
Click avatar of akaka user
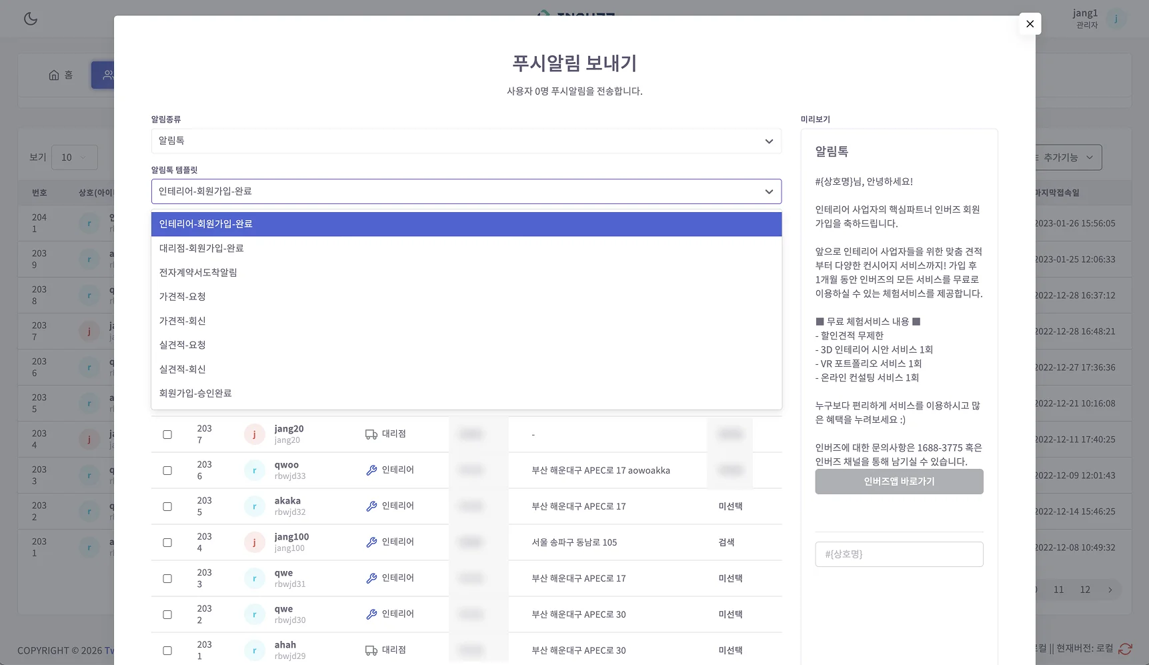[254, 506]
